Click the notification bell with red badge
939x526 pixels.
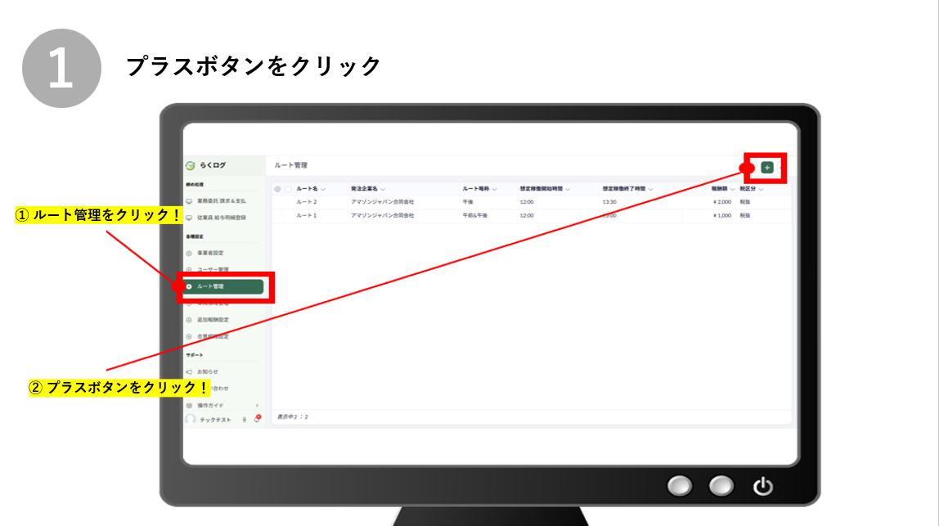257,420
